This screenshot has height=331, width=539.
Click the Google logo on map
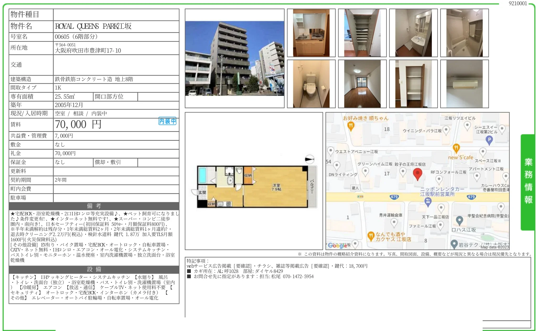point(337,245)
